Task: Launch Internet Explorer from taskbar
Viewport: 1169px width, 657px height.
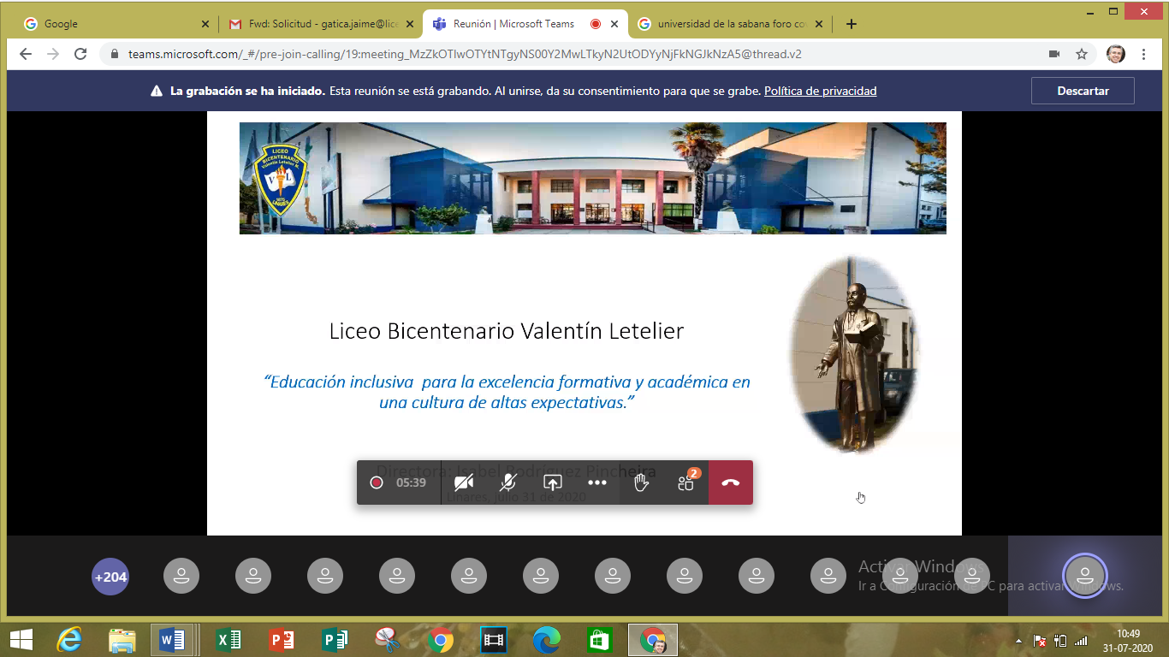Action: (x=69, y=639)
